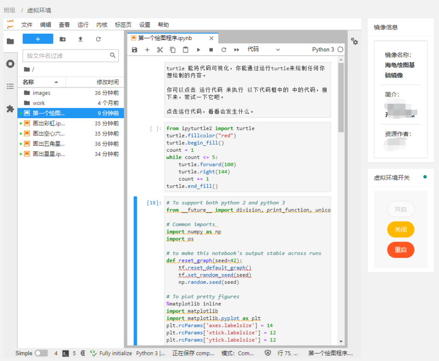Run the selected cell with play icon
439x361 pixels.
199,50
